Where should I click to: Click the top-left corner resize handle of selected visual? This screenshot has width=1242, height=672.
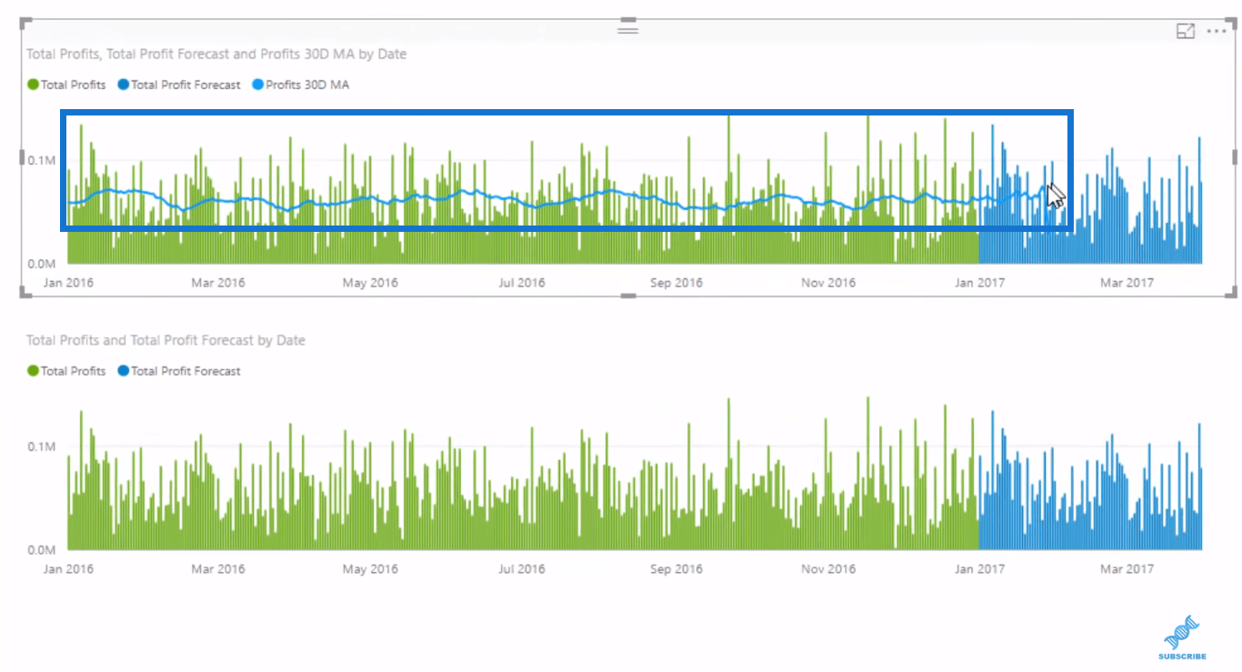[24, 23]
